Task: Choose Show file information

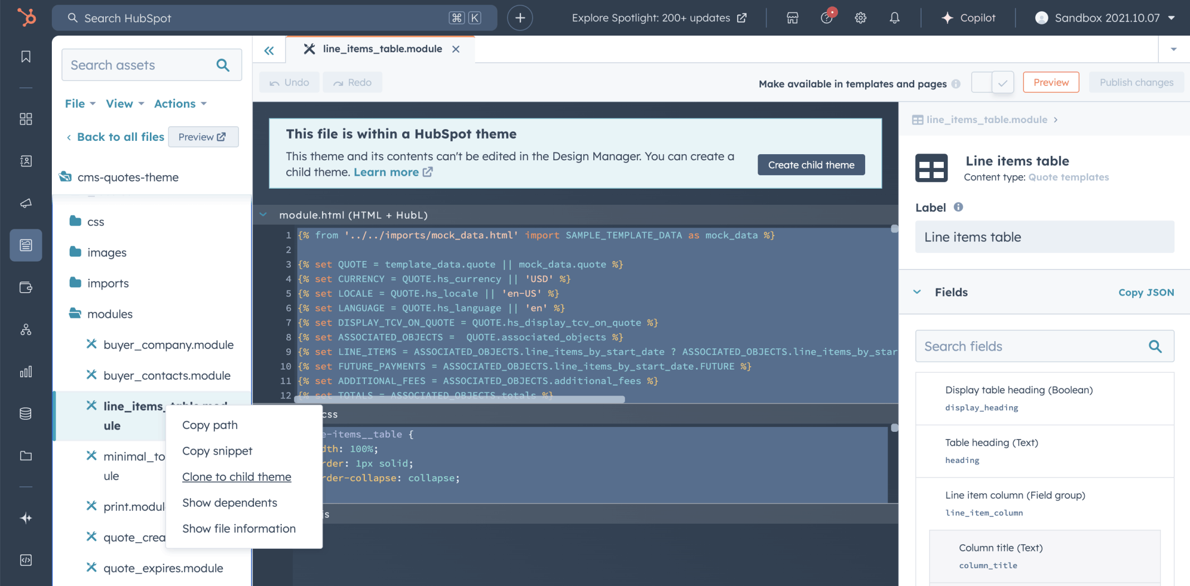Action: (x=239, y=529)
